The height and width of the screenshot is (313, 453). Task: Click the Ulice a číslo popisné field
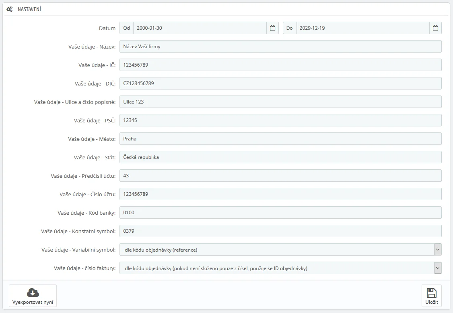(x=280, y=102)
